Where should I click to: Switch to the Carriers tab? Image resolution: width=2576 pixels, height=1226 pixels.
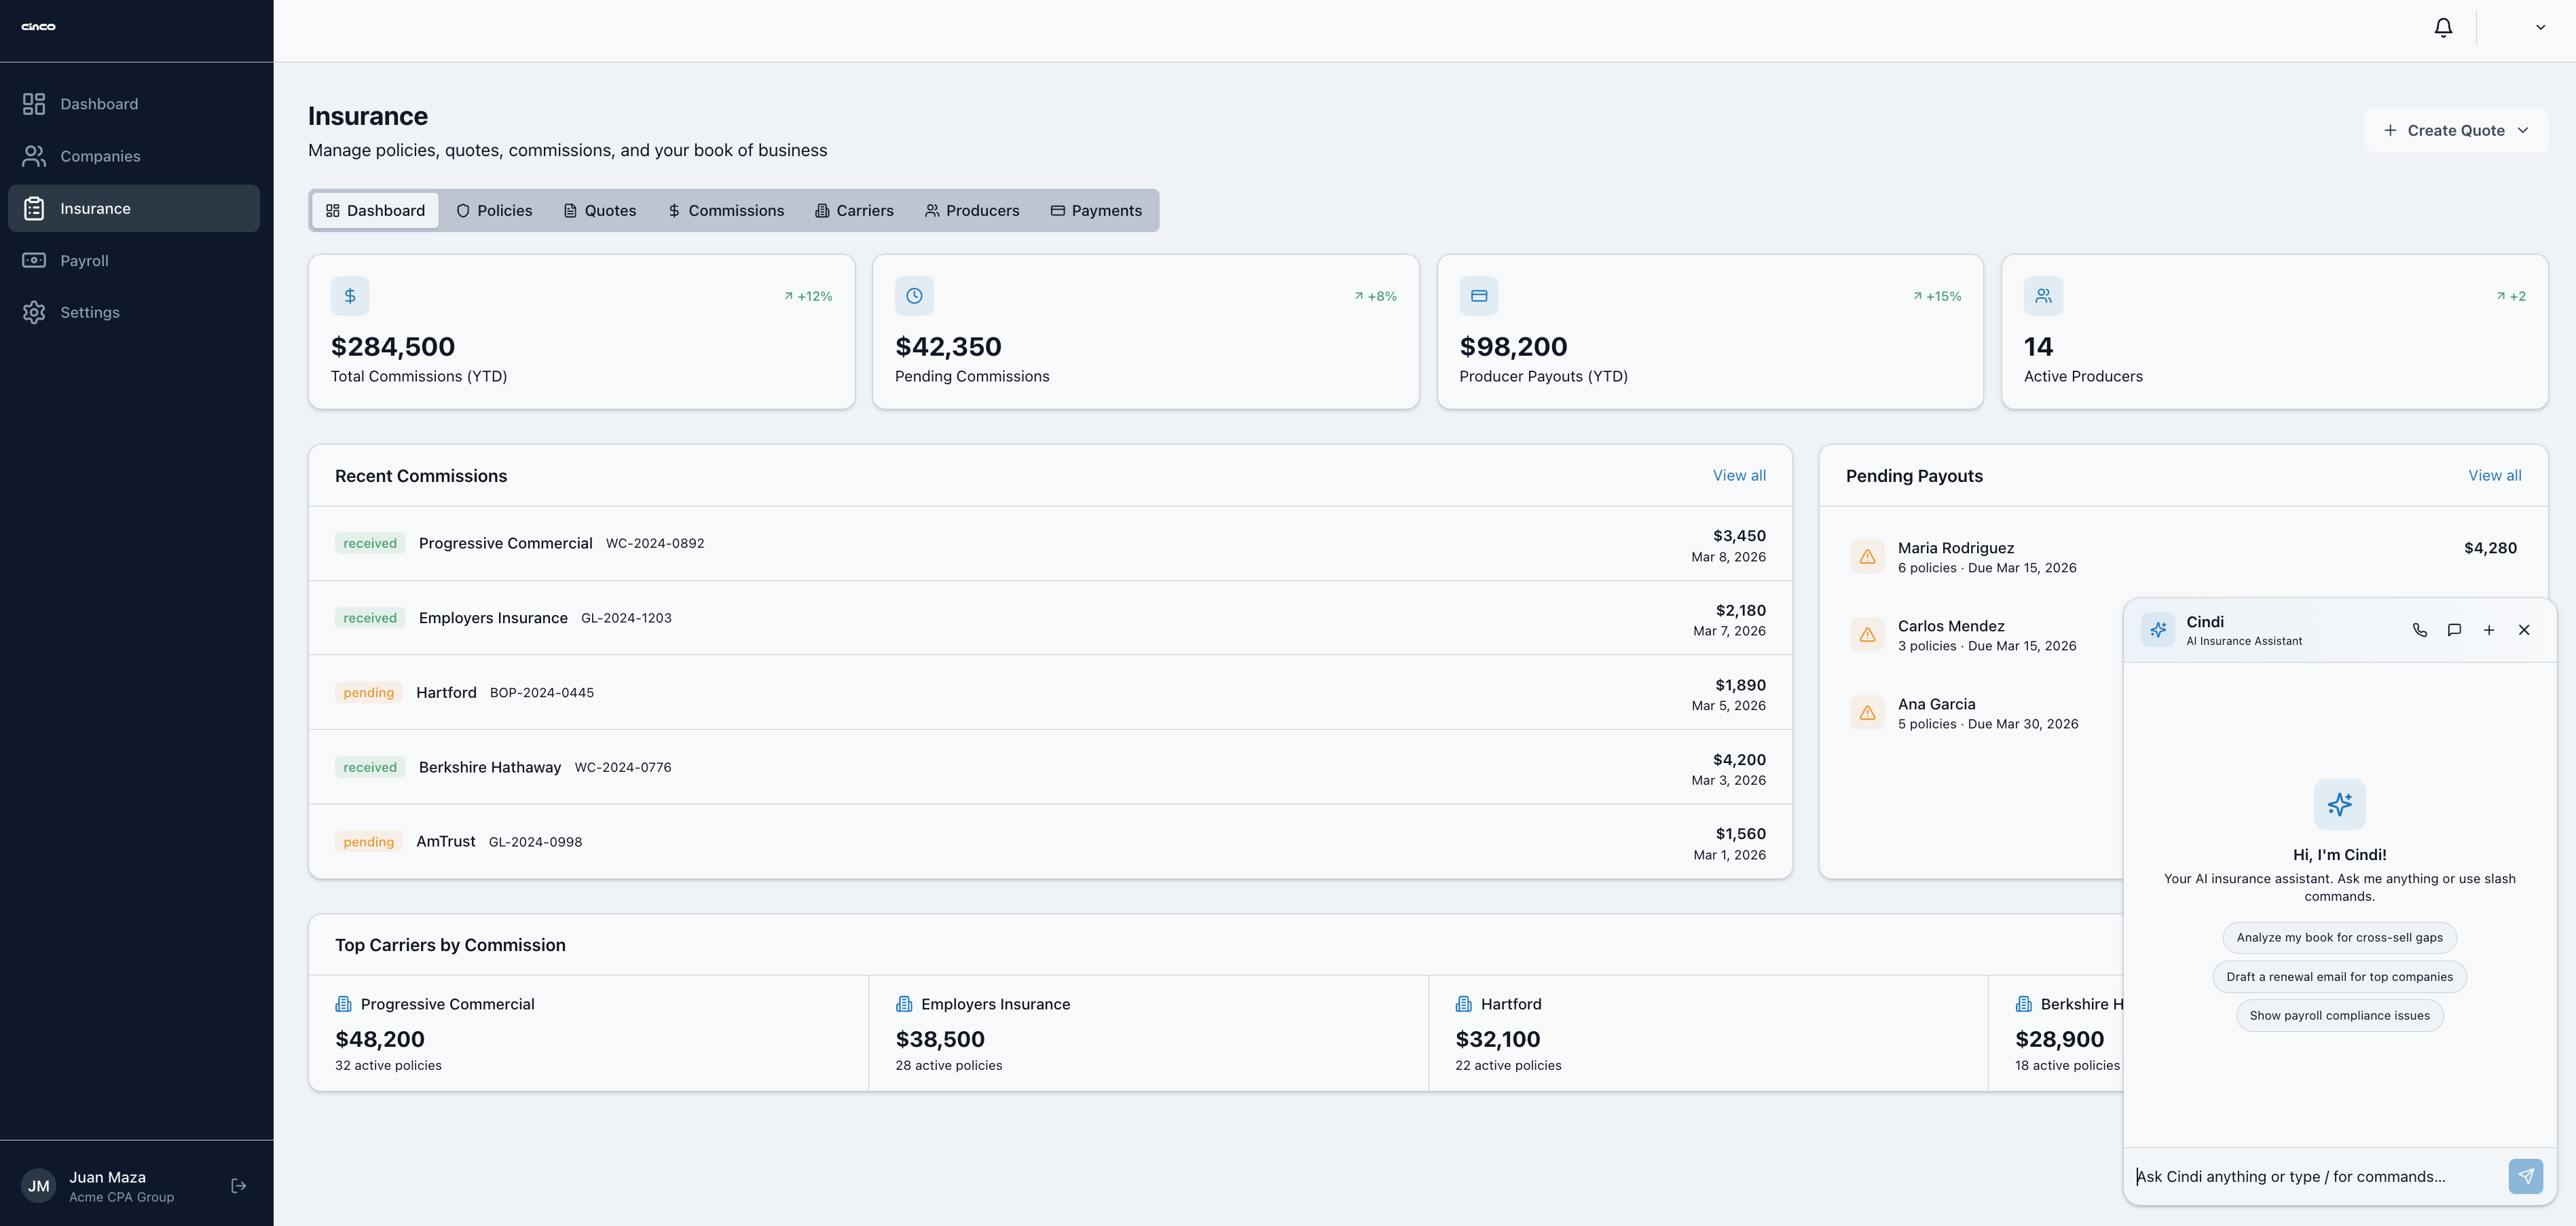tap(854, 211)
